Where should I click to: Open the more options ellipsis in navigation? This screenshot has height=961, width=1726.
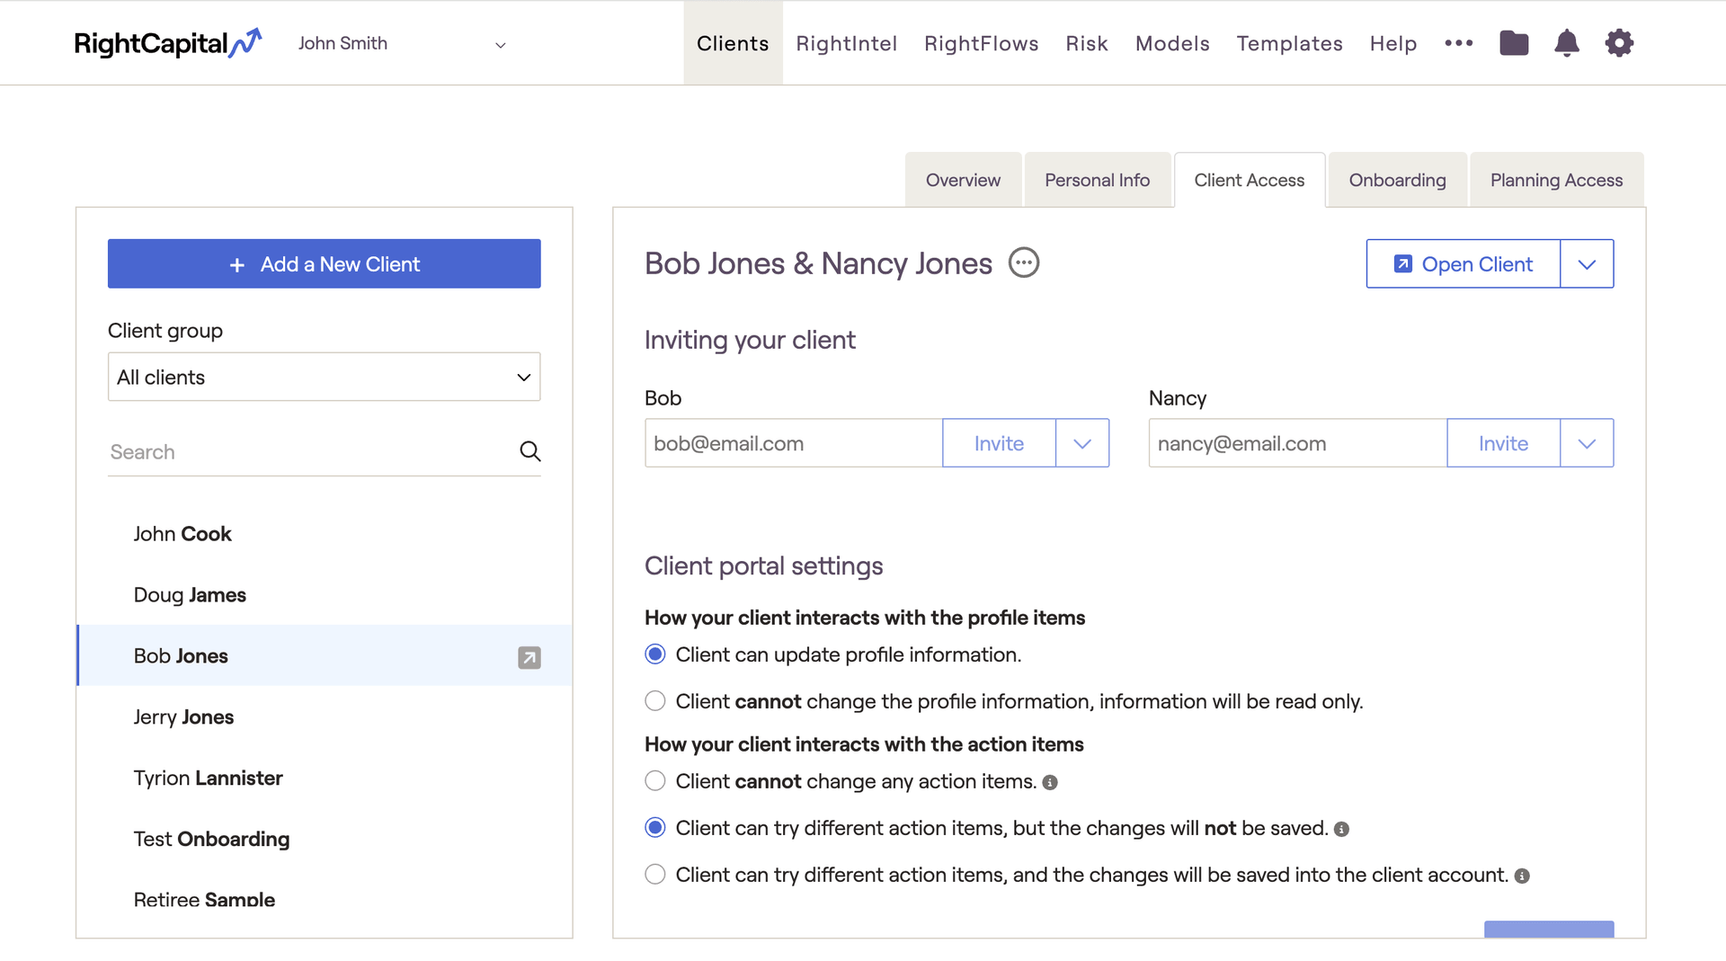[1458, 43]
